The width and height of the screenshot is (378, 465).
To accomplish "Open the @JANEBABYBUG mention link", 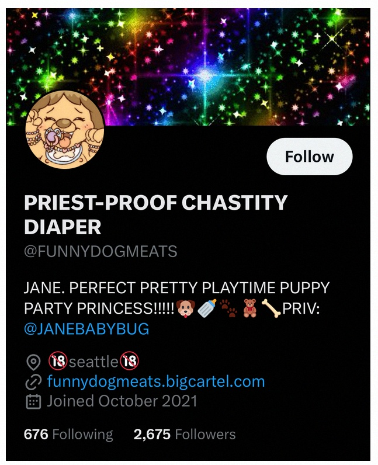I will [86, 329].
